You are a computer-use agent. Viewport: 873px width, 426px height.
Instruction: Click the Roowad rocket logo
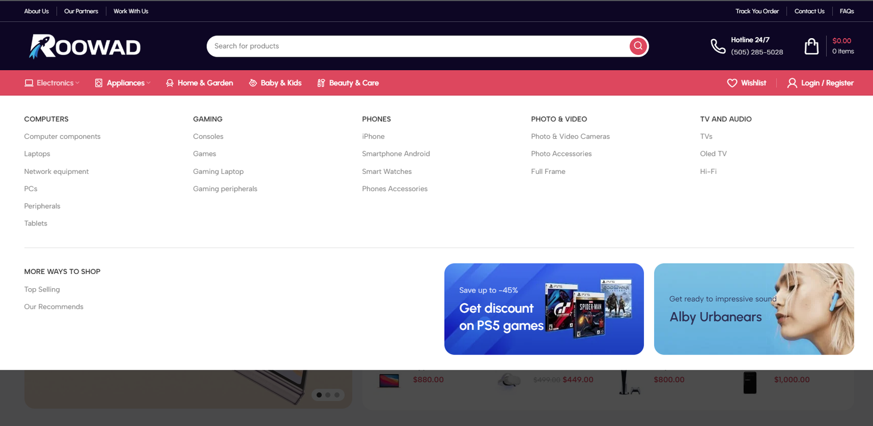pyautogui.click(x=85, y=46)
